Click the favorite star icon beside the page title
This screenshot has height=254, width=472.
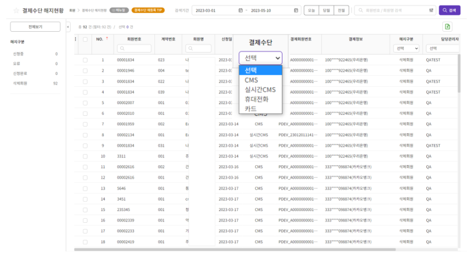(16, 10)
